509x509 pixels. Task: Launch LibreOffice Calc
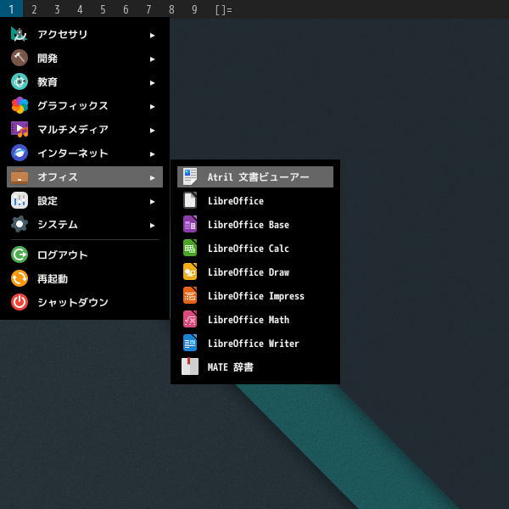pyautogui.click(x=255, y=249)
